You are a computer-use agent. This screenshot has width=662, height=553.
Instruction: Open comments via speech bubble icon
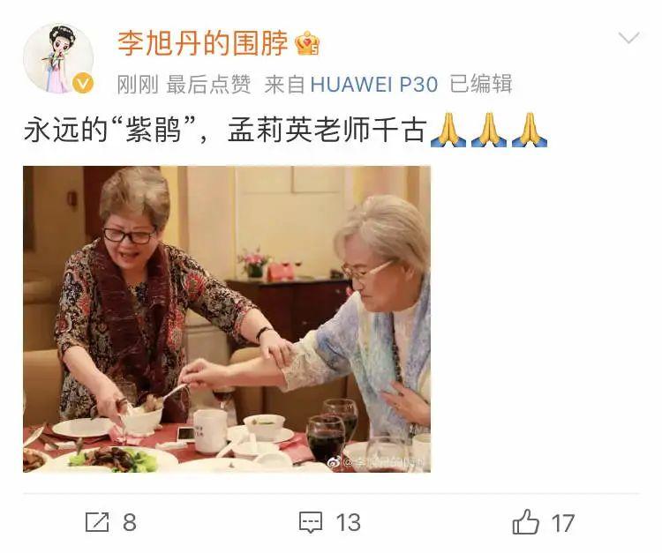point(311,523)
